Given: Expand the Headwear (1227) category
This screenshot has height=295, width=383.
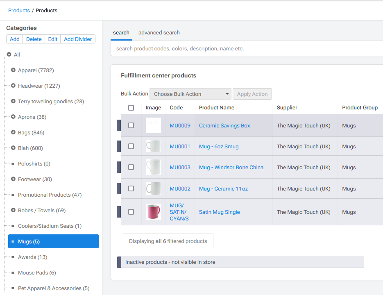Looking at the screenshot, I should click(13, 86).
